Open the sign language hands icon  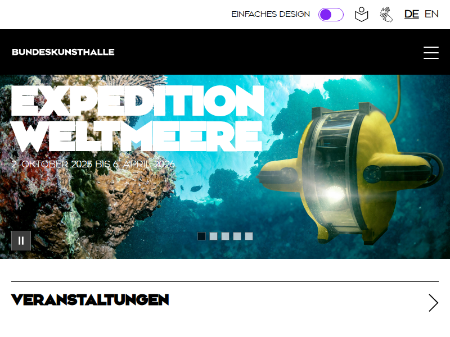386,15
